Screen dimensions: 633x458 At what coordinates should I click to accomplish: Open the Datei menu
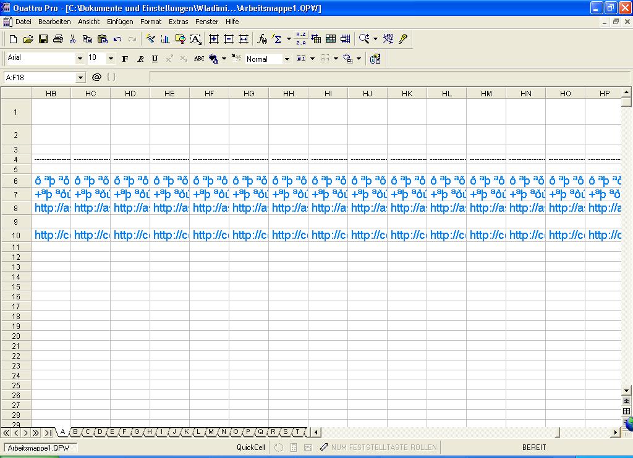(23, 22)
